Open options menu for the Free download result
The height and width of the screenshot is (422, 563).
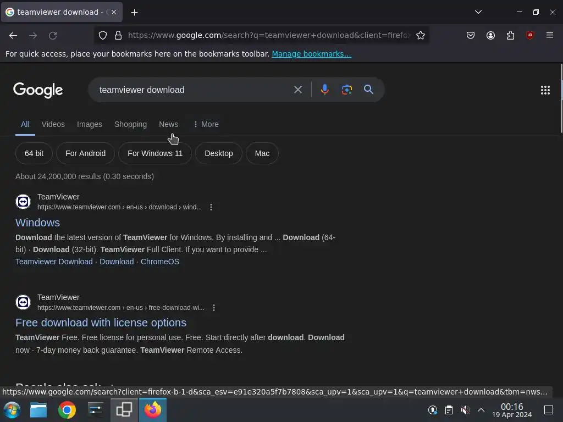(x=214, y=308)
